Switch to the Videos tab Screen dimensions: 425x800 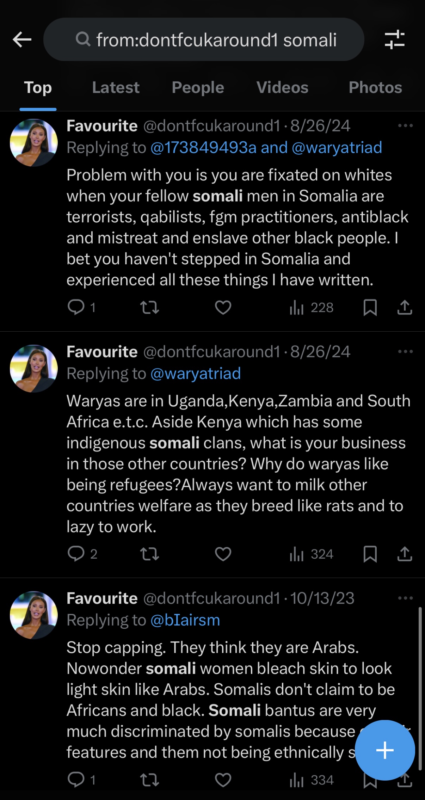282,87
